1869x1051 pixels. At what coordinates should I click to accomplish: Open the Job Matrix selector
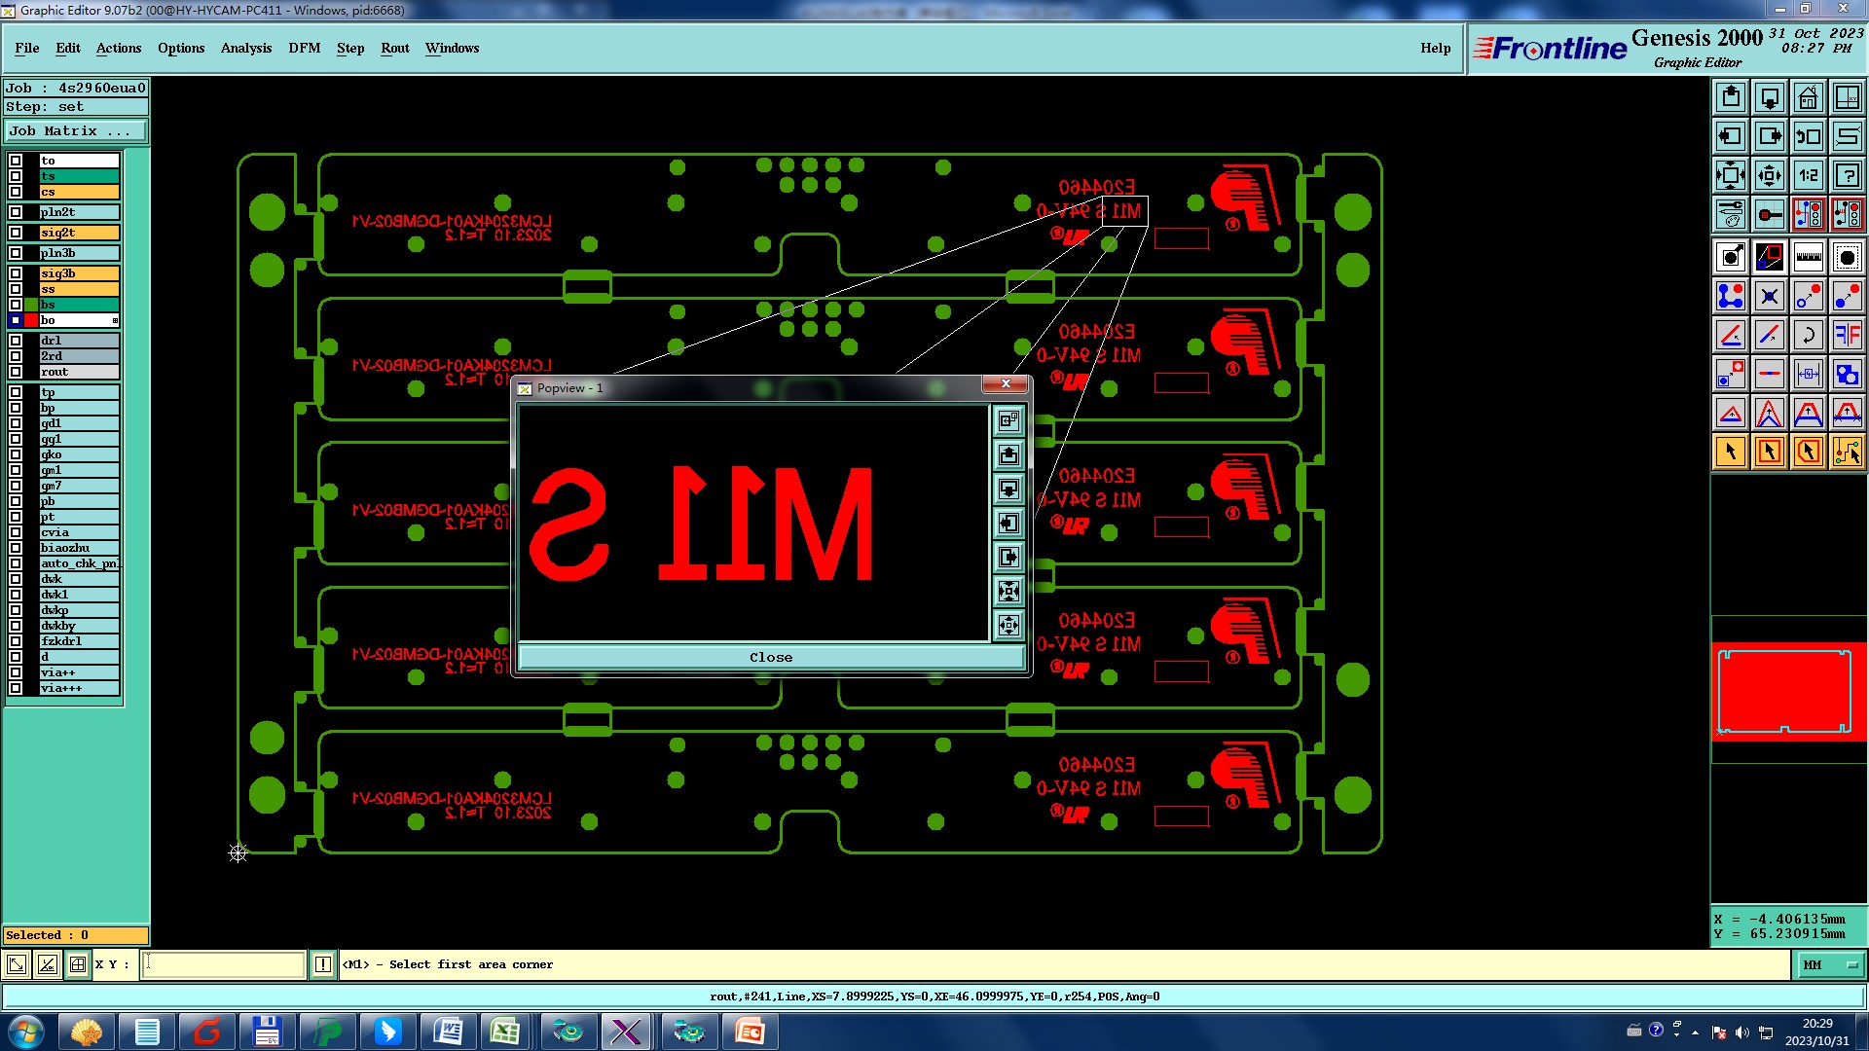click(x=76, y=130)
